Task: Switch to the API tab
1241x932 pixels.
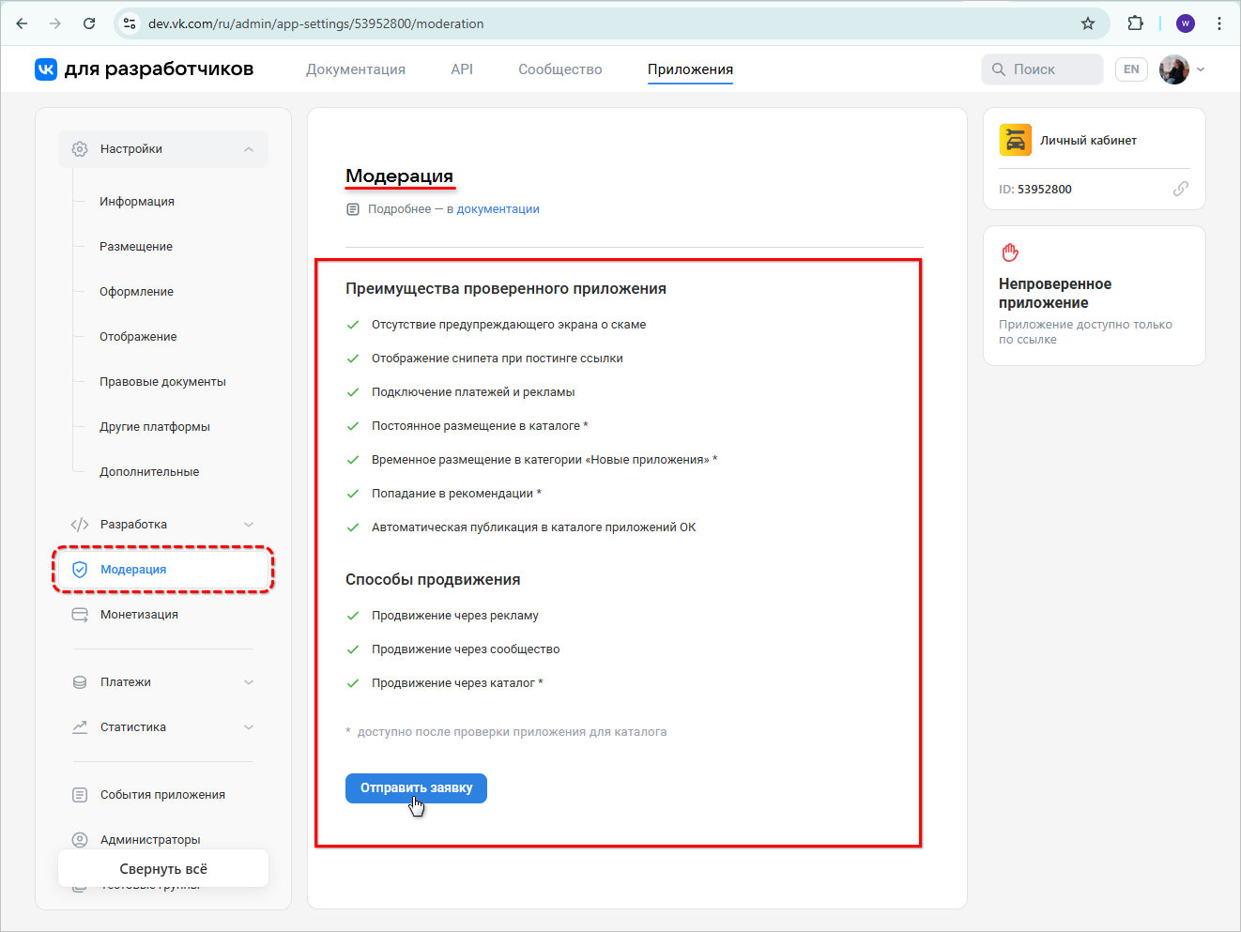Action: tap(462, 69)
